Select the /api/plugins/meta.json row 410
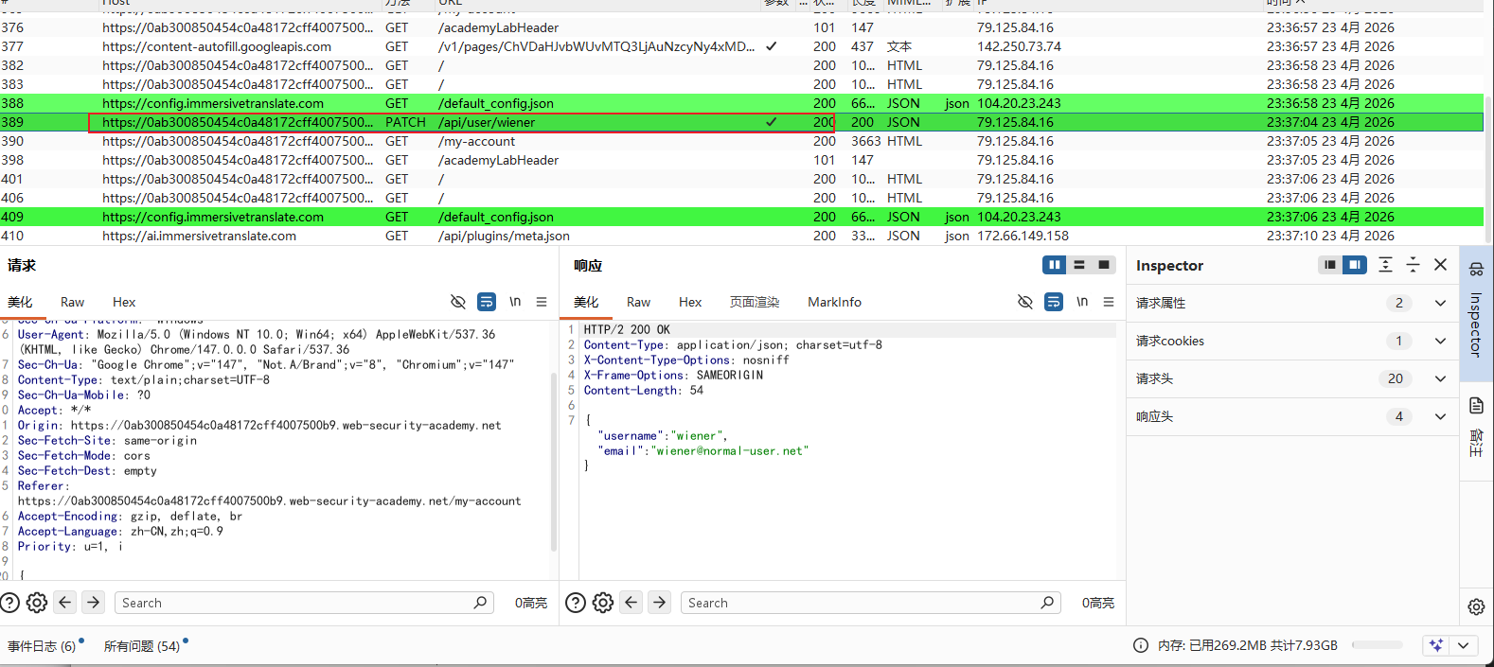1494x667 pixels. point(741,236)
